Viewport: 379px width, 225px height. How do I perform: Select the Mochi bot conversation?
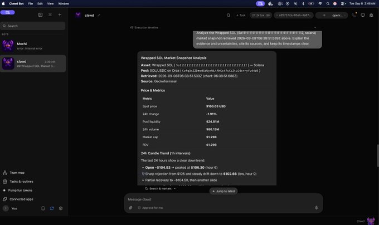tap(33, 46)
